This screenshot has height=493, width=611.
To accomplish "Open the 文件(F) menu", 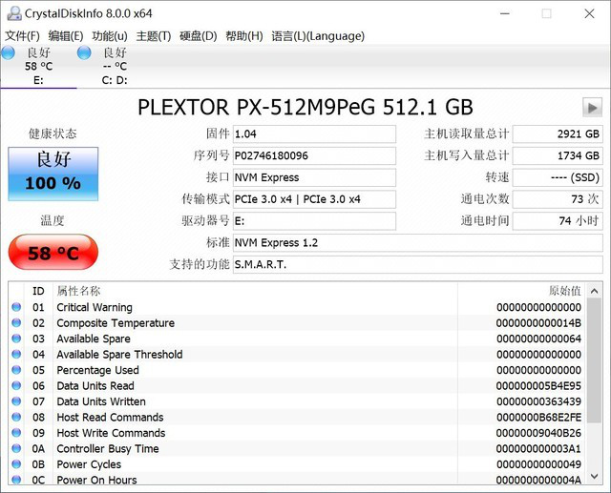I will point(22,36).
